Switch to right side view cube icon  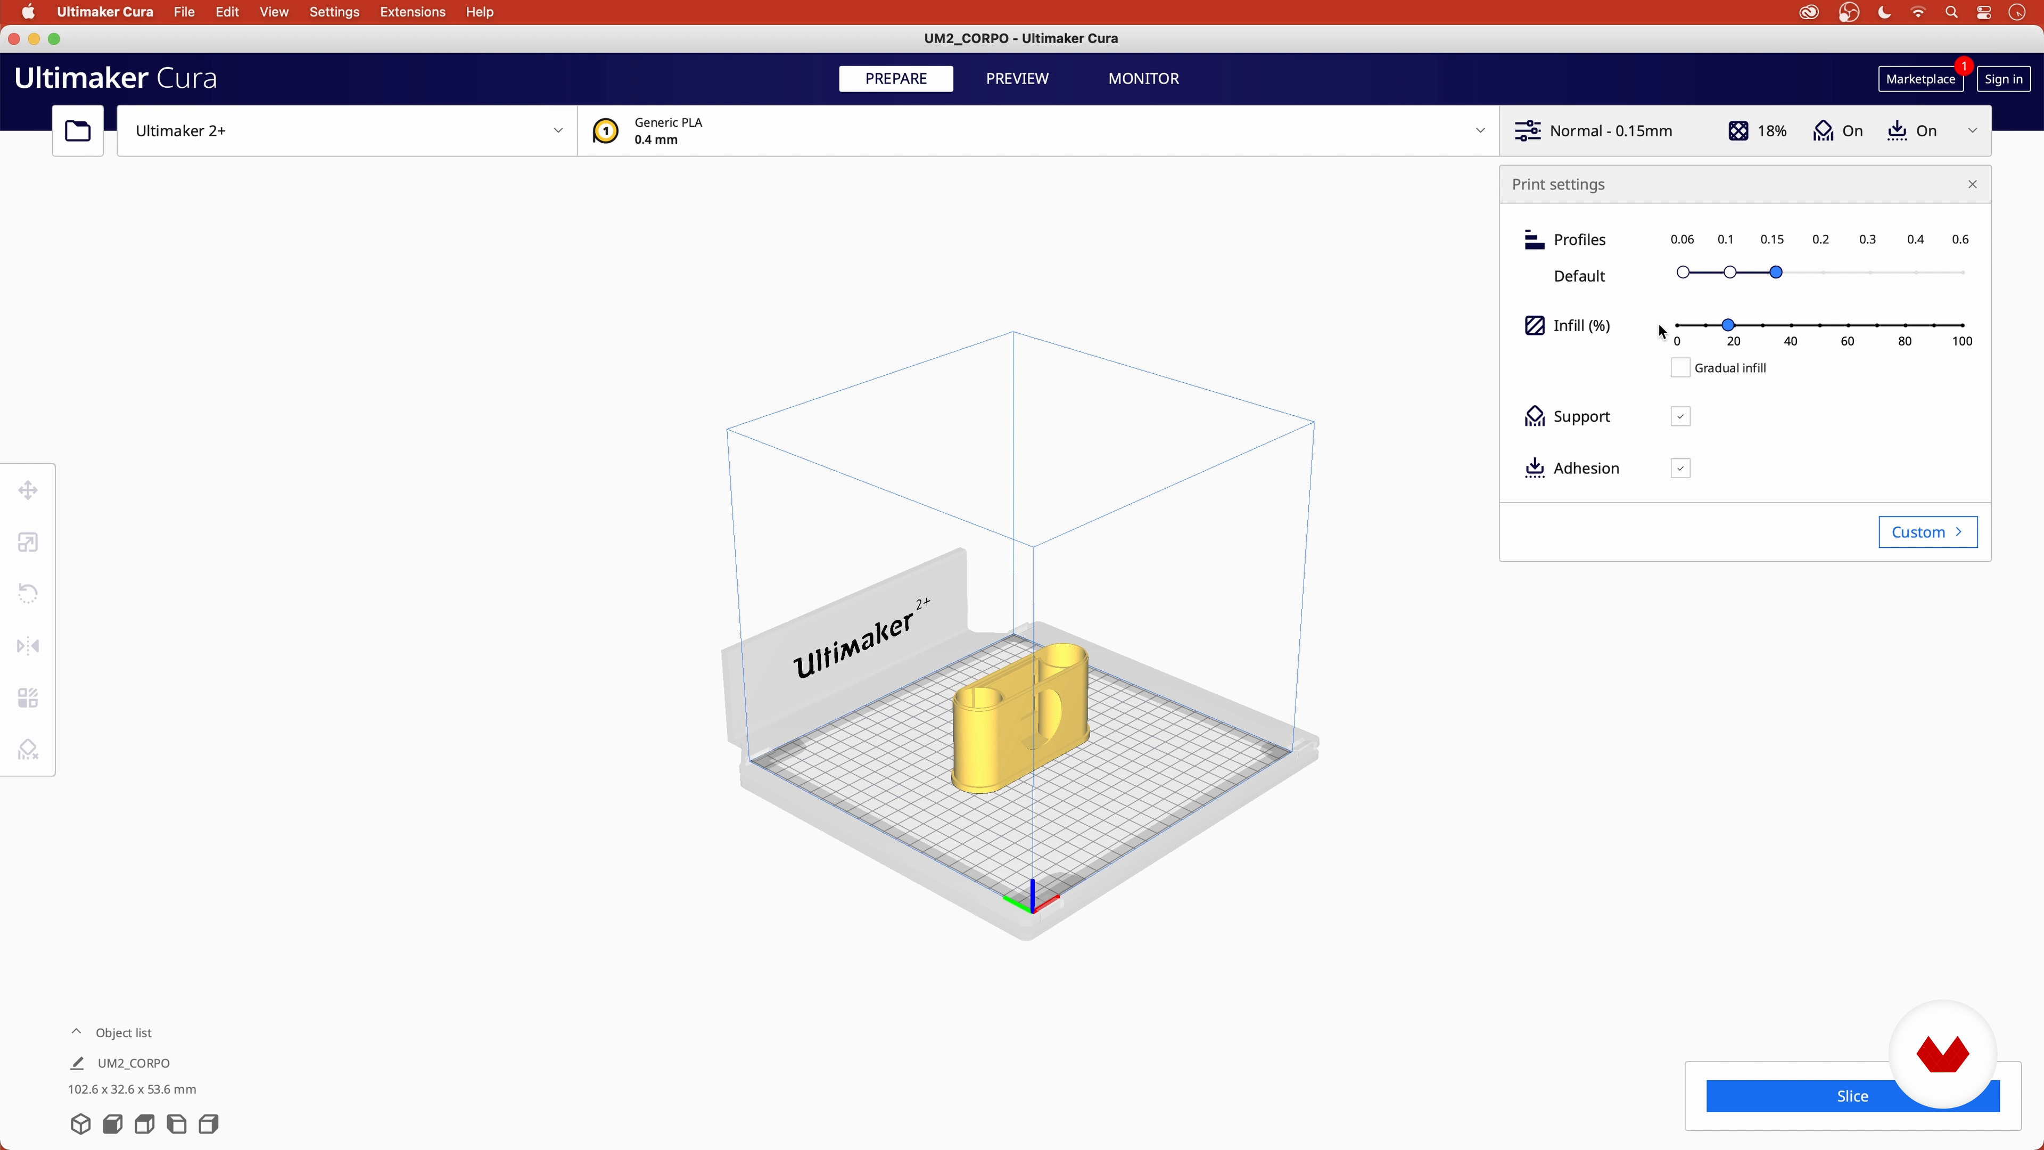pos(209,1124)
